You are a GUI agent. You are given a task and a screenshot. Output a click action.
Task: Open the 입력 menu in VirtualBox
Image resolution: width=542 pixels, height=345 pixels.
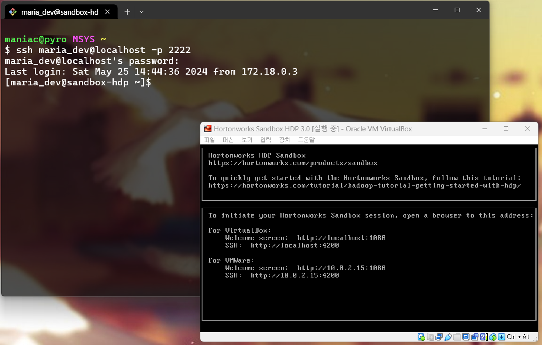coord(266,140)
